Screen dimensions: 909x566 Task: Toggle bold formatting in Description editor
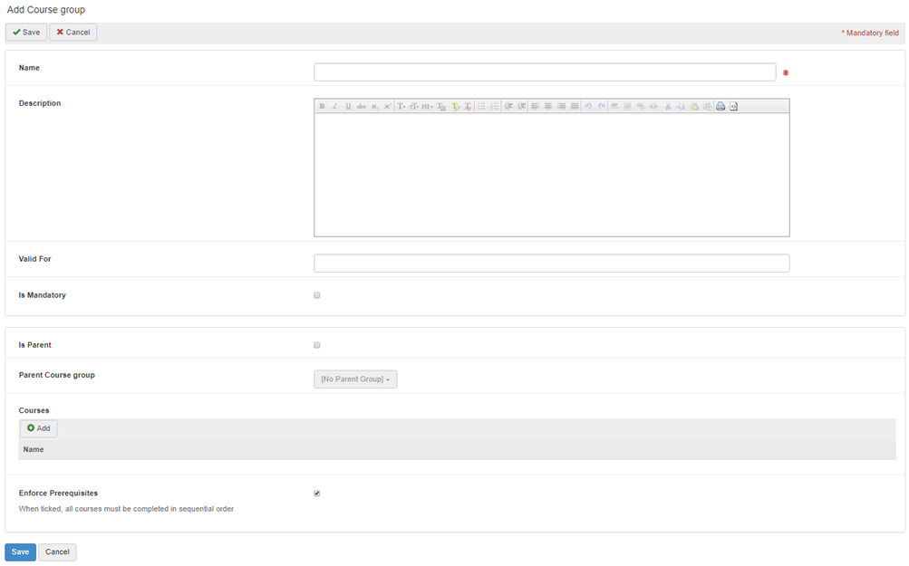tap(322, 106)
